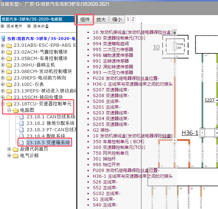
Task: Click link 994 变速箱电磁阀
Action: [x=111, y=44]
